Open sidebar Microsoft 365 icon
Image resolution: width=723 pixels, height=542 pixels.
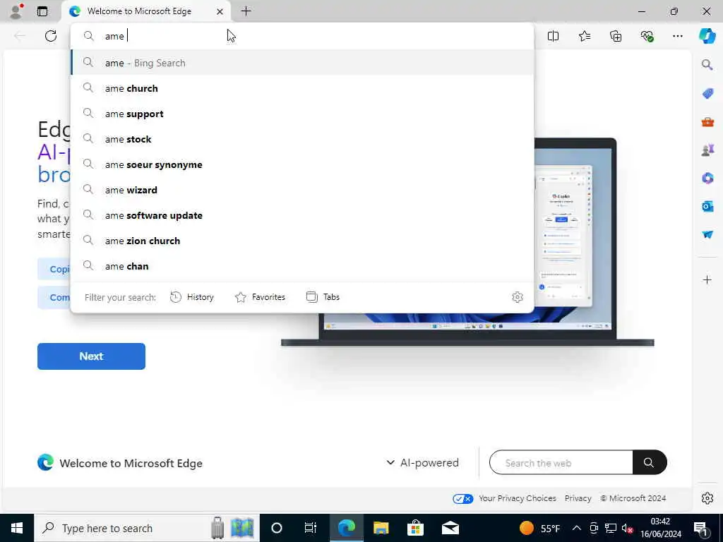click(707, 178)
